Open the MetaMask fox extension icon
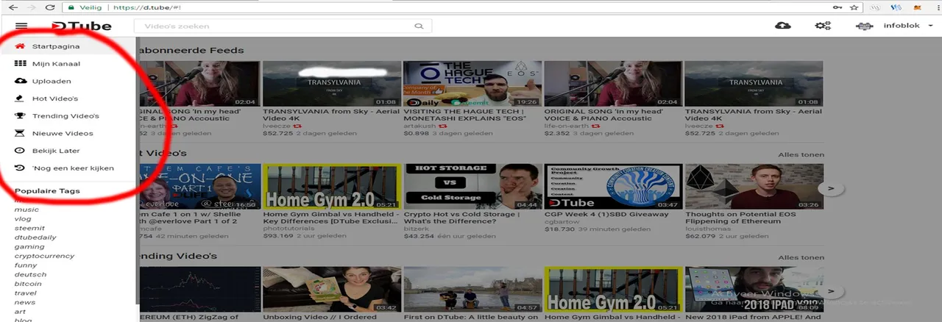 coord(917,7)
